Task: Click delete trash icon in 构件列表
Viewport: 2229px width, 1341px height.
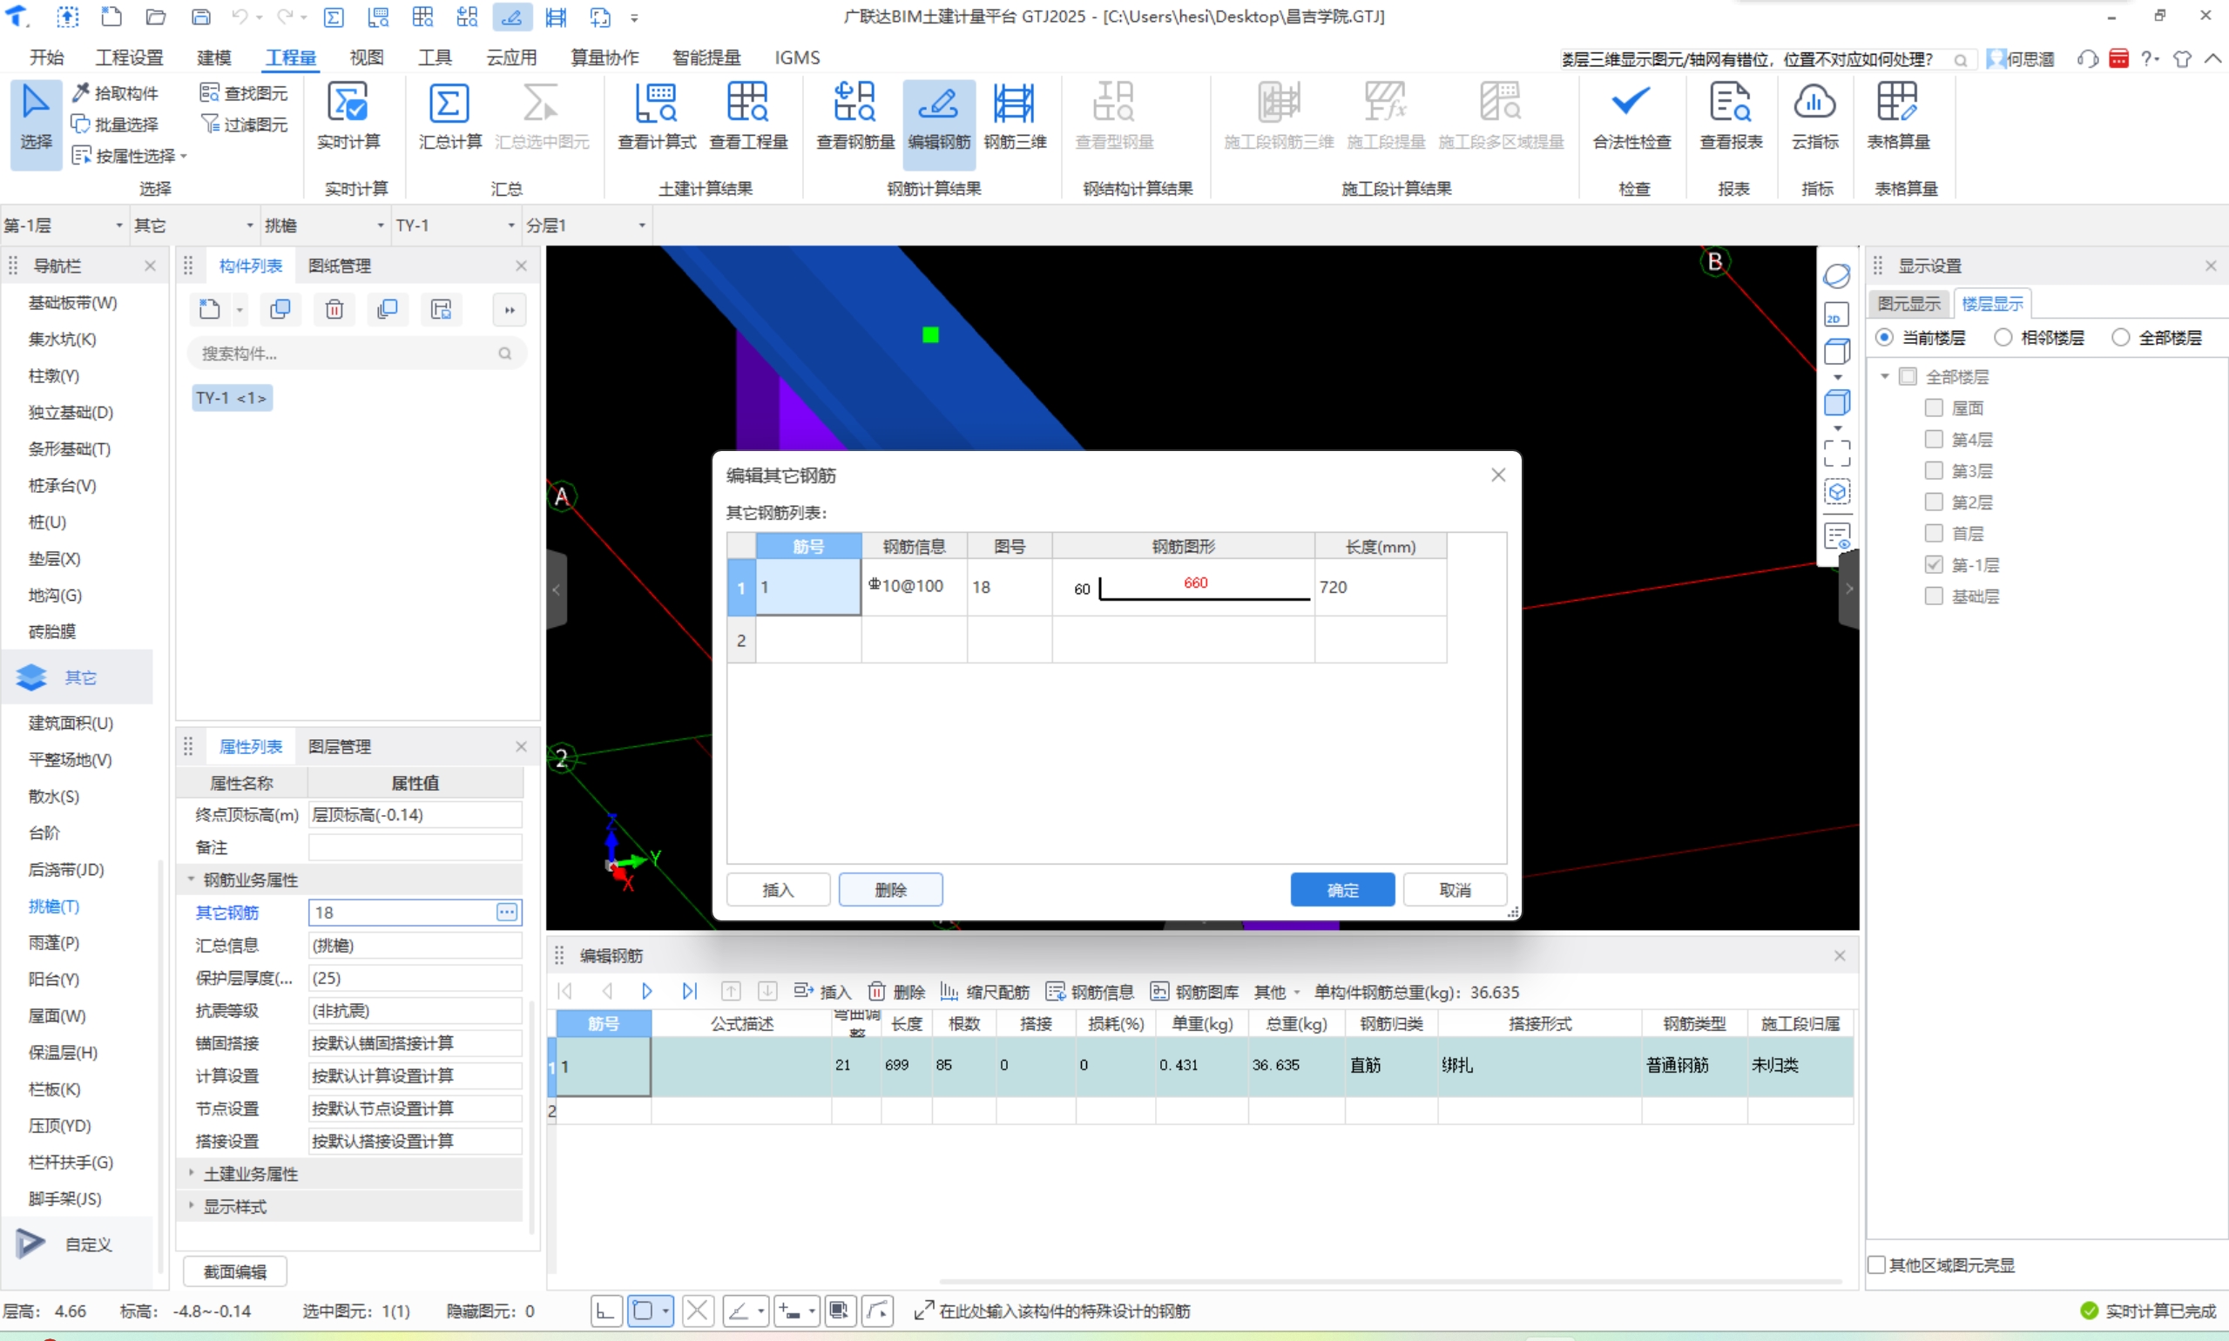Action: (334, 310)
